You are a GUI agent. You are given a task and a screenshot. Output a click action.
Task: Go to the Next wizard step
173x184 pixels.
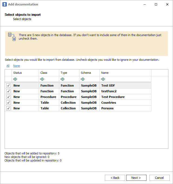[136, 178]
